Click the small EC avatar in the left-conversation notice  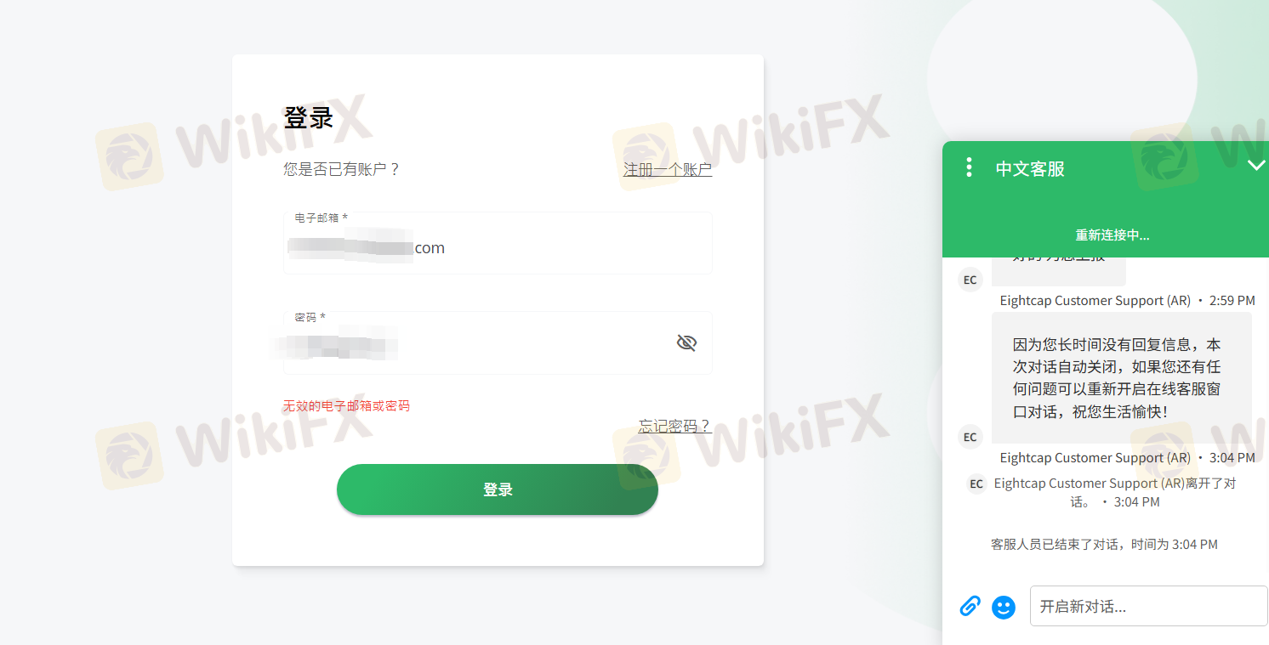click(x=976, y=484)
